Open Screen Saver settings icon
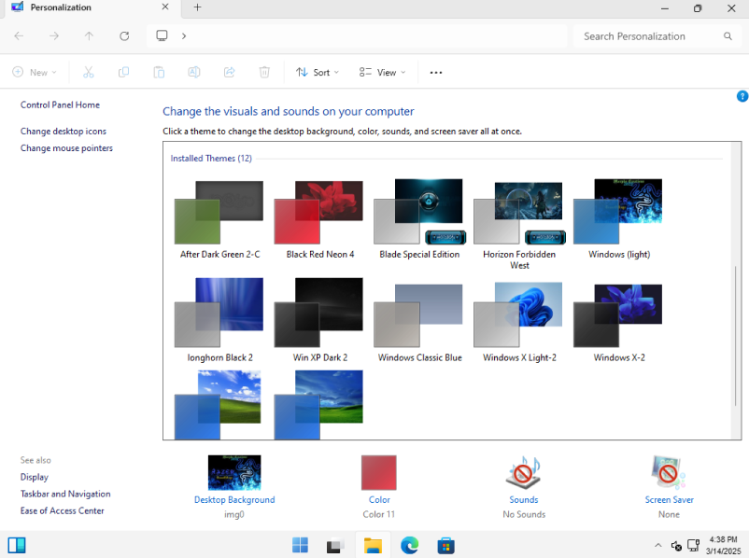 669,472
